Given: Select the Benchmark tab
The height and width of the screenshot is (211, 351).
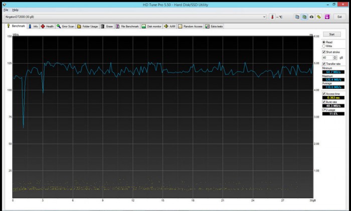Looking at the screenshot, I should [x=16, y=26].
